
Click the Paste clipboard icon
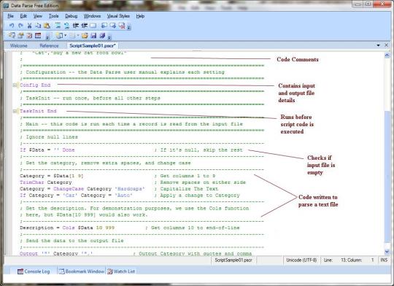(47, 26)
